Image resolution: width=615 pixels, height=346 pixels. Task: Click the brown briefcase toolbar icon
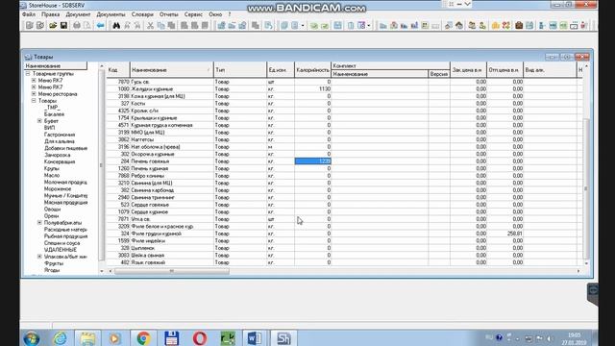pos(519,26)
